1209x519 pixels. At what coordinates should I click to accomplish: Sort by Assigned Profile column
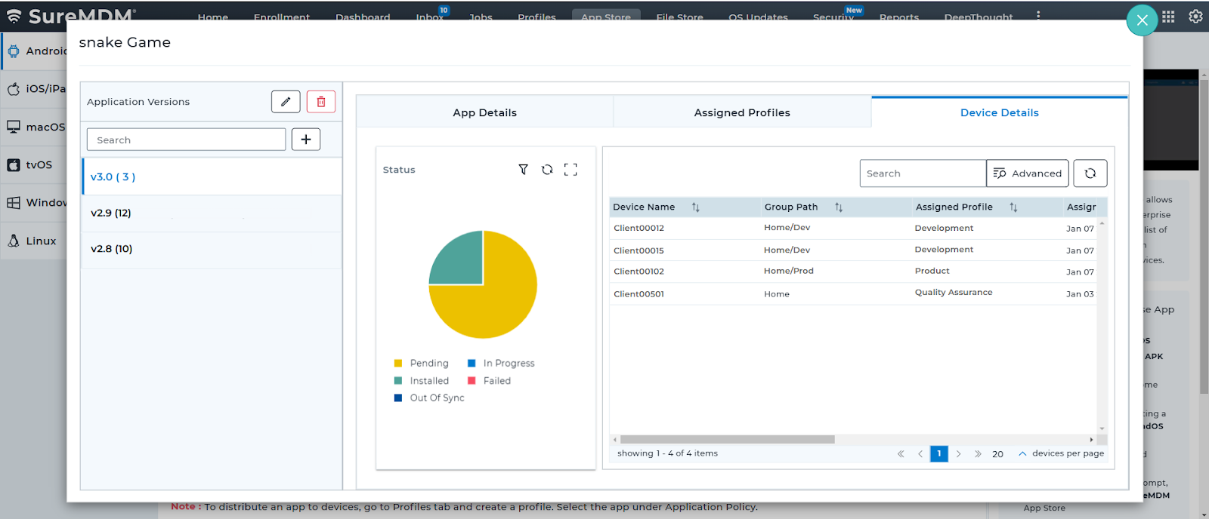(1013, 207)
